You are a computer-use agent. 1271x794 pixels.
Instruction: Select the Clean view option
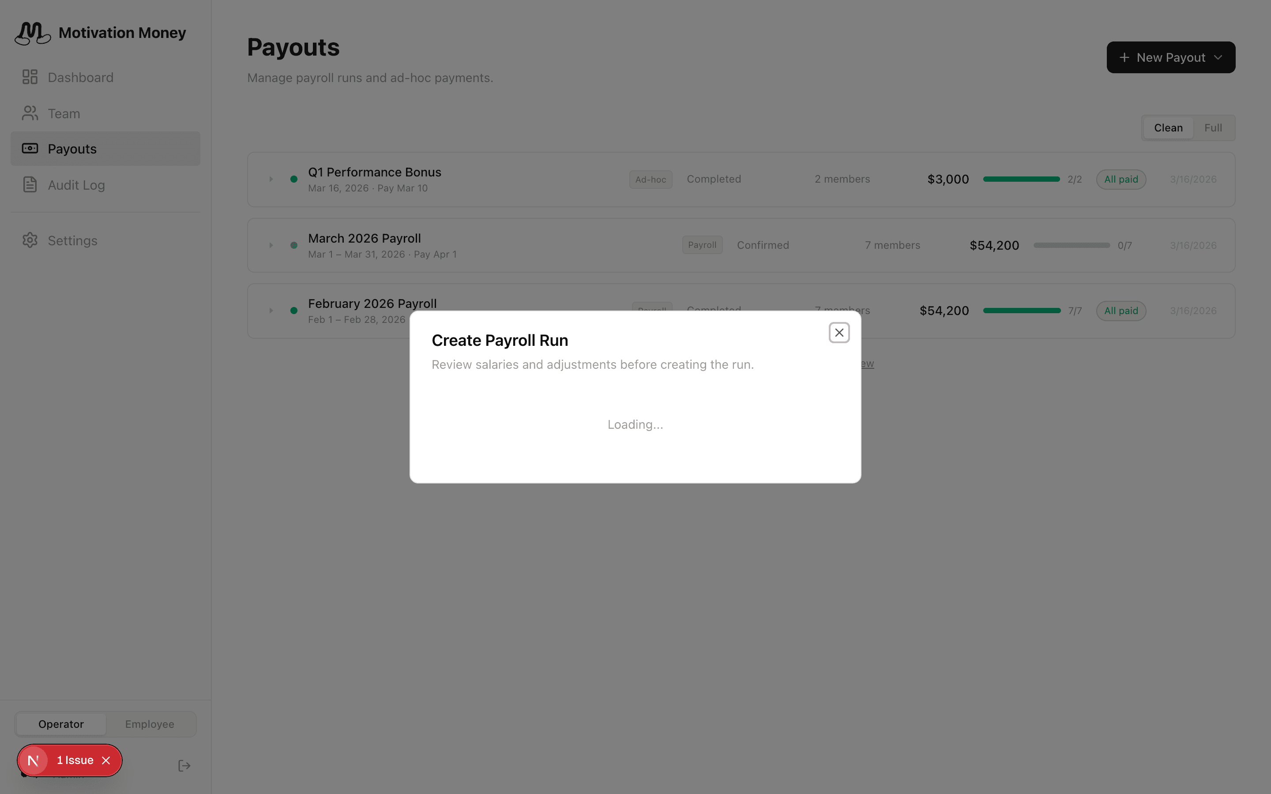1168,128
